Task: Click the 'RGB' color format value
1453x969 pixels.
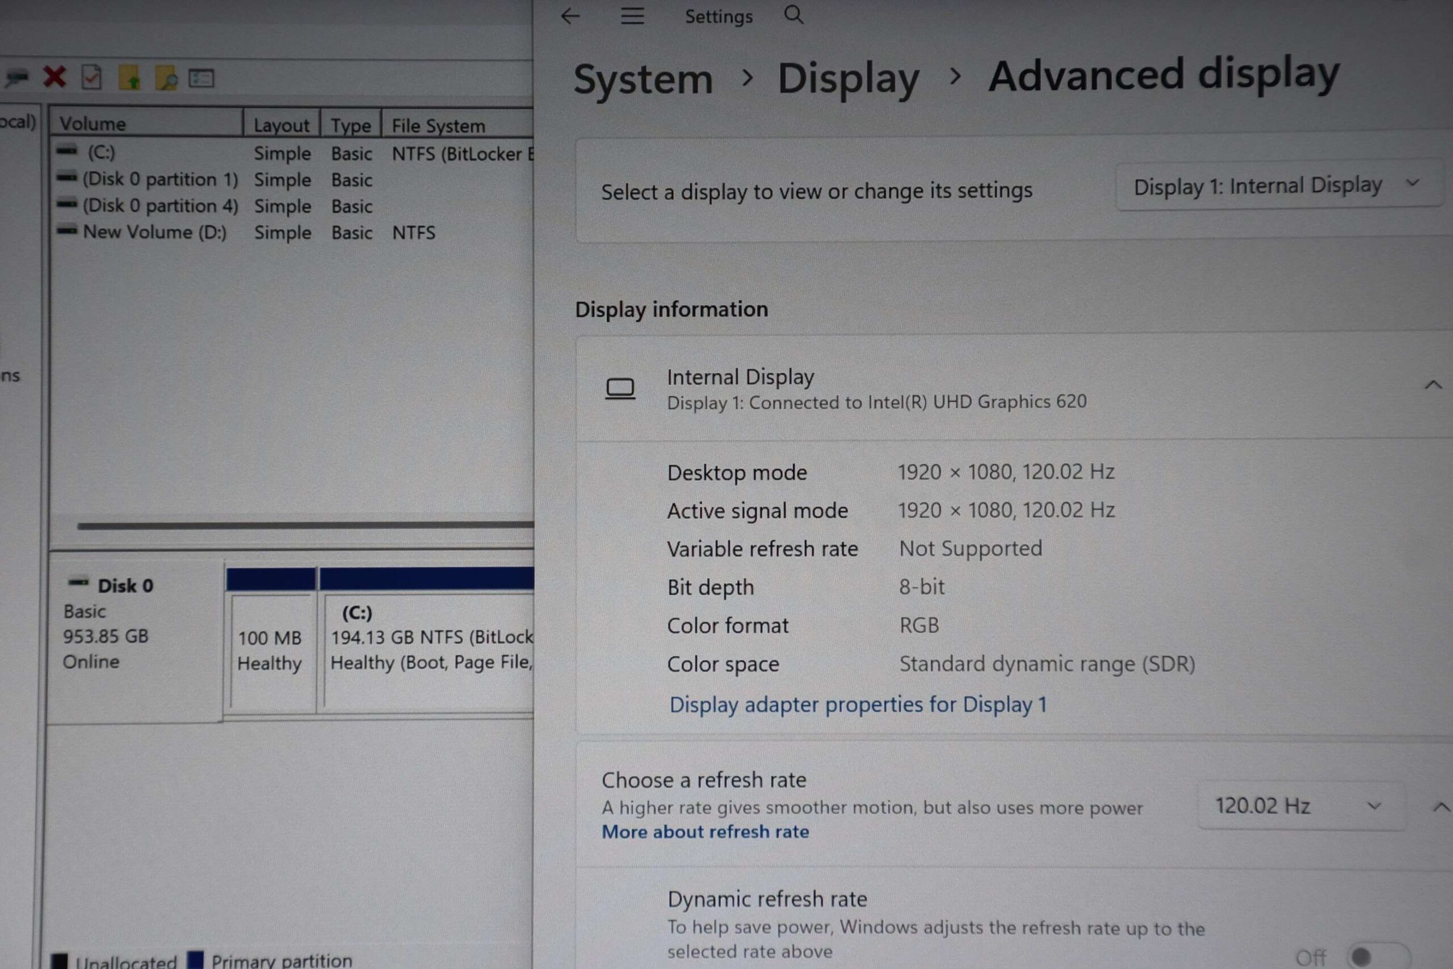Action: (919, 625)
